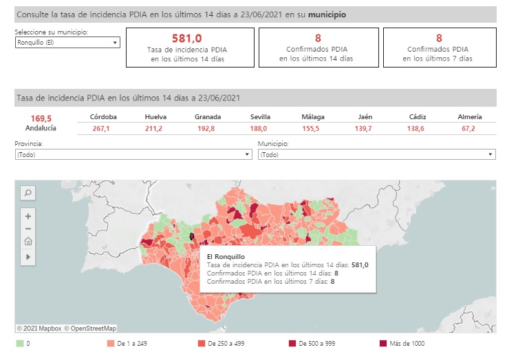Screen dimensions: 507x352
Task: Click the map search magnifier icon
Action: tap(28, 194)
